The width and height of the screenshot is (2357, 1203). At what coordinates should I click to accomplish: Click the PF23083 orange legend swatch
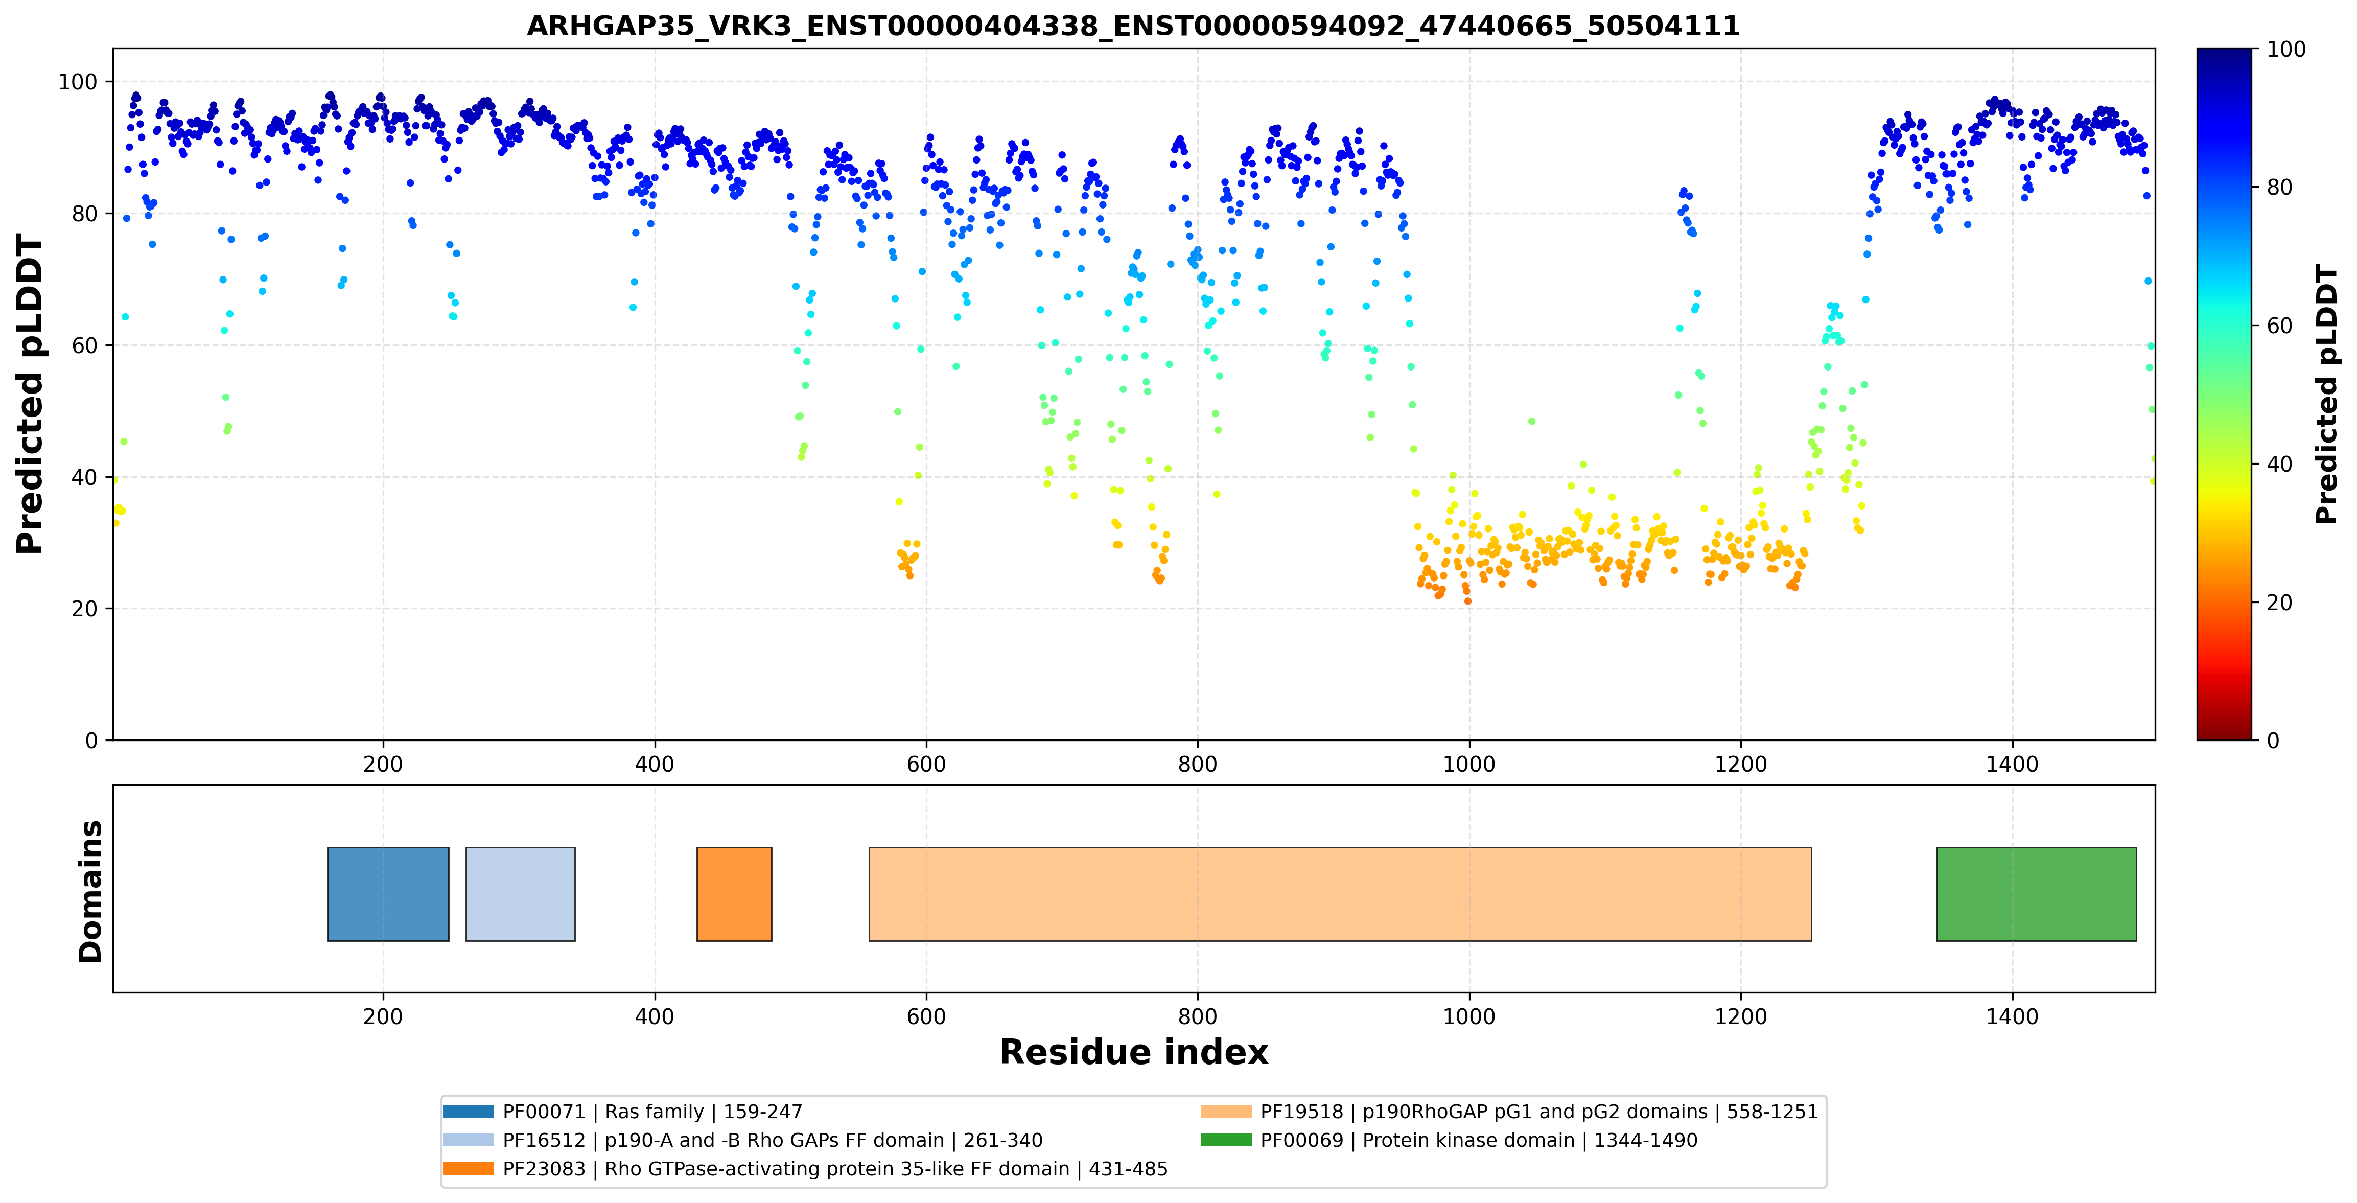[468, 1168]
